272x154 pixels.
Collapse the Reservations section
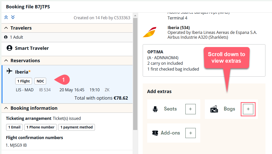pyautogui.click(x=6, y=61)
